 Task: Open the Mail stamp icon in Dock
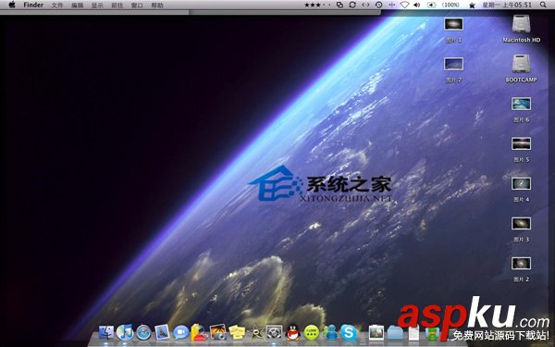point(162,333)
